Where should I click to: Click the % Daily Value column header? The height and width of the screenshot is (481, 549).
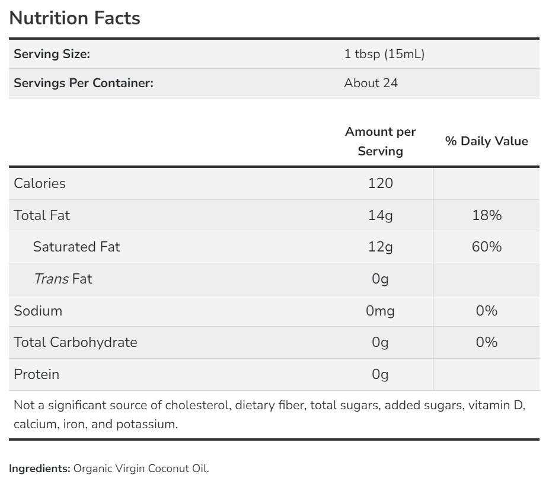(486, 141)
